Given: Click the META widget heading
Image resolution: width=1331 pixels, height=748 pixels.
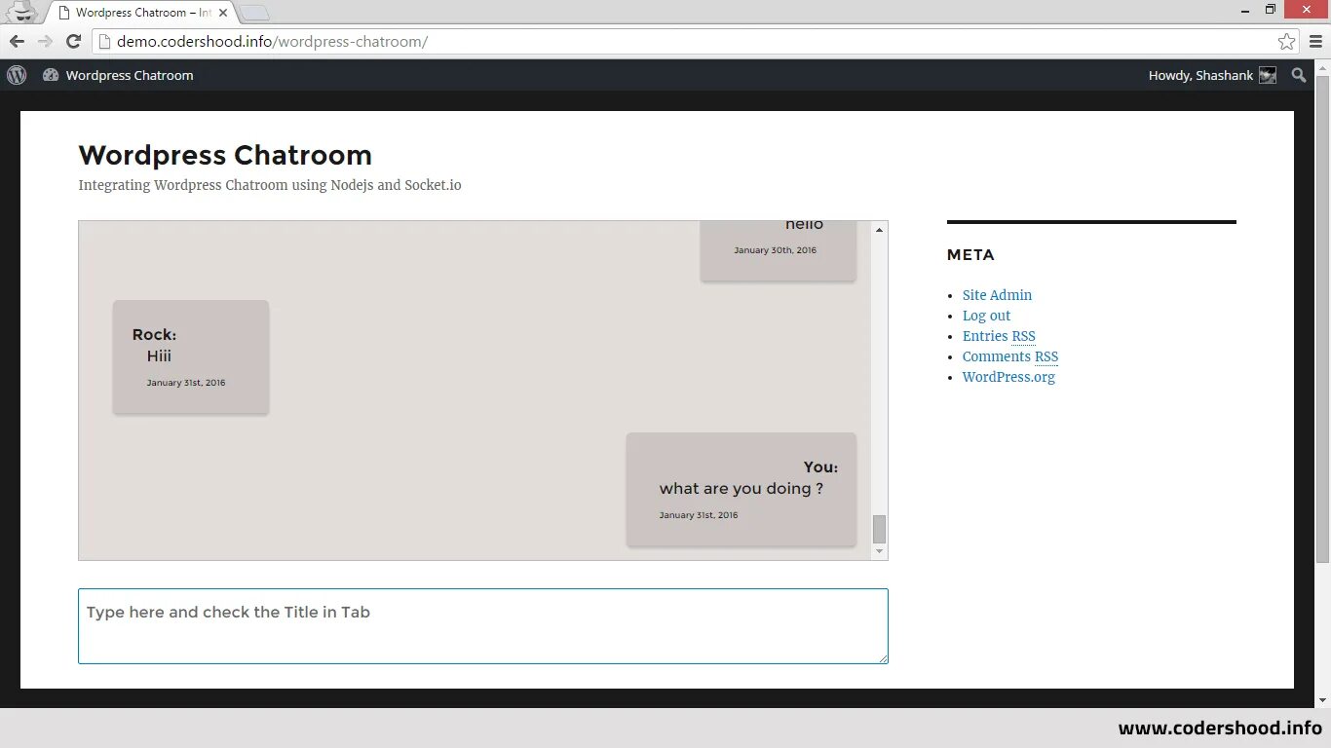Looking at the screenshot, I should pyautogui.click(x=970, y=255).
